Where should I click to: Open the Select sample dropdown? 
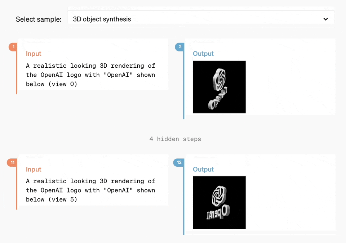pos(201,19)
